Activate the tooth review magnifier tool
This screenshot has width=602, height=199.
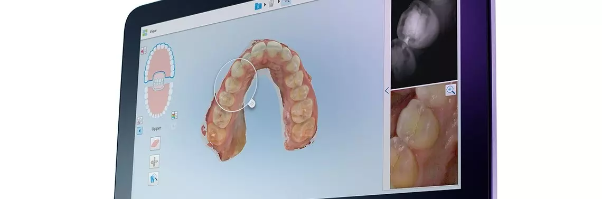coord(154,178)
